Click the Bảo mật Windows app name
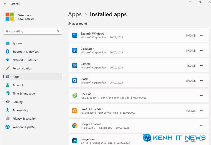Screen dimensions: 211x145 pyautogui.click(x=92, y=34)
